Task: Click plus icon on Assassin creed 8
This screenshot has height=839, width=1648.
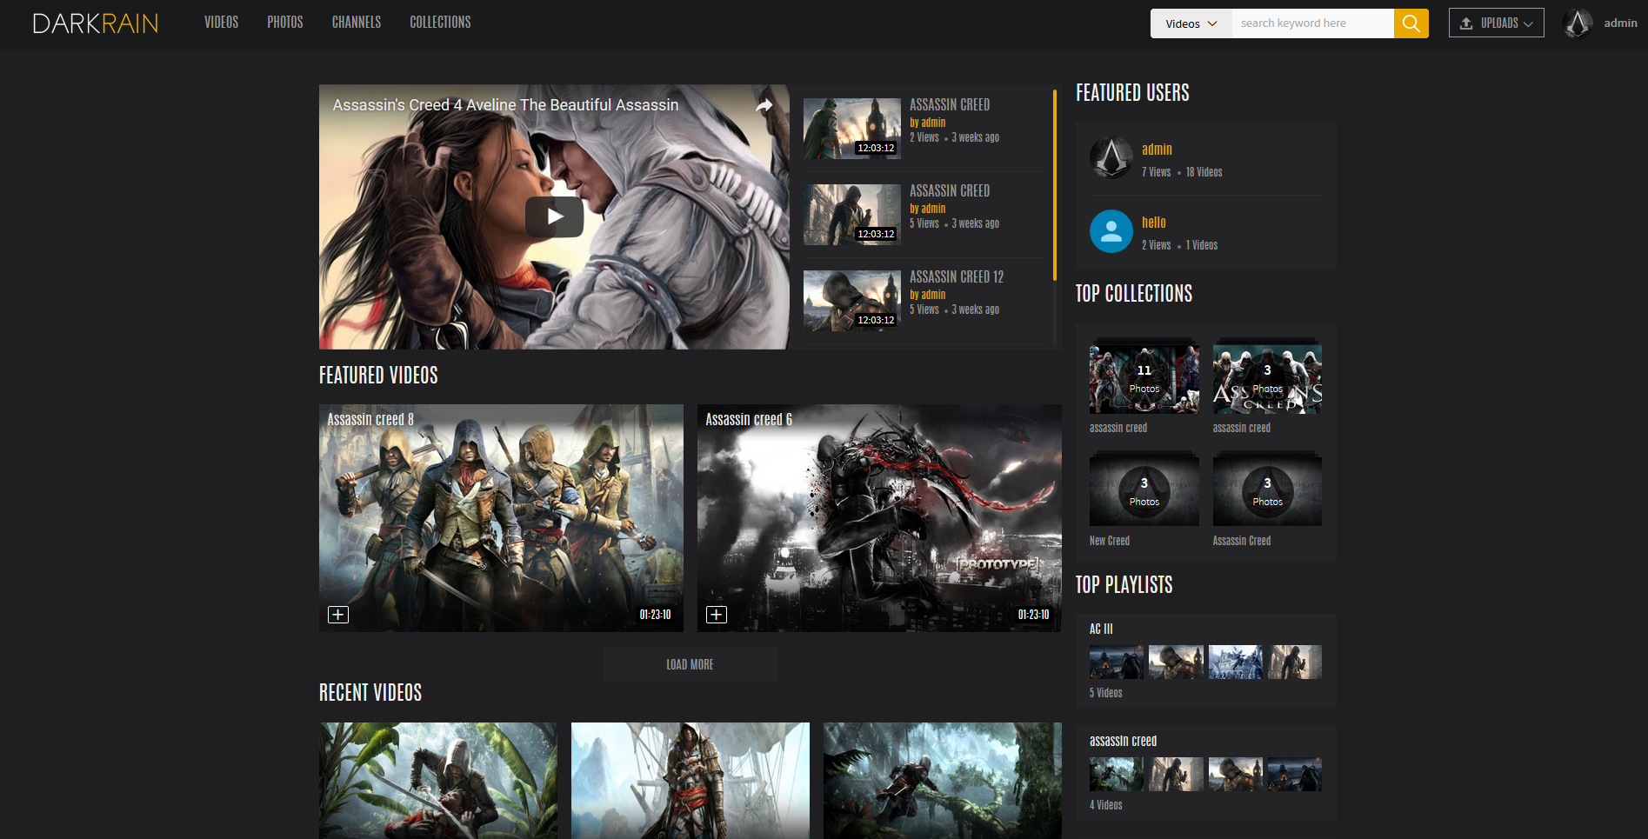Action: (x=338, y=615)
